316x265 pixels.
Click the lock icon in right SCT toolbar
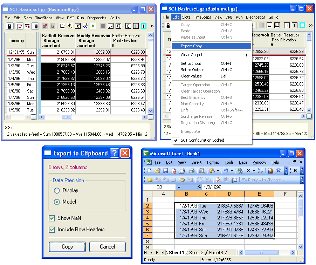(x=168, y=25)
